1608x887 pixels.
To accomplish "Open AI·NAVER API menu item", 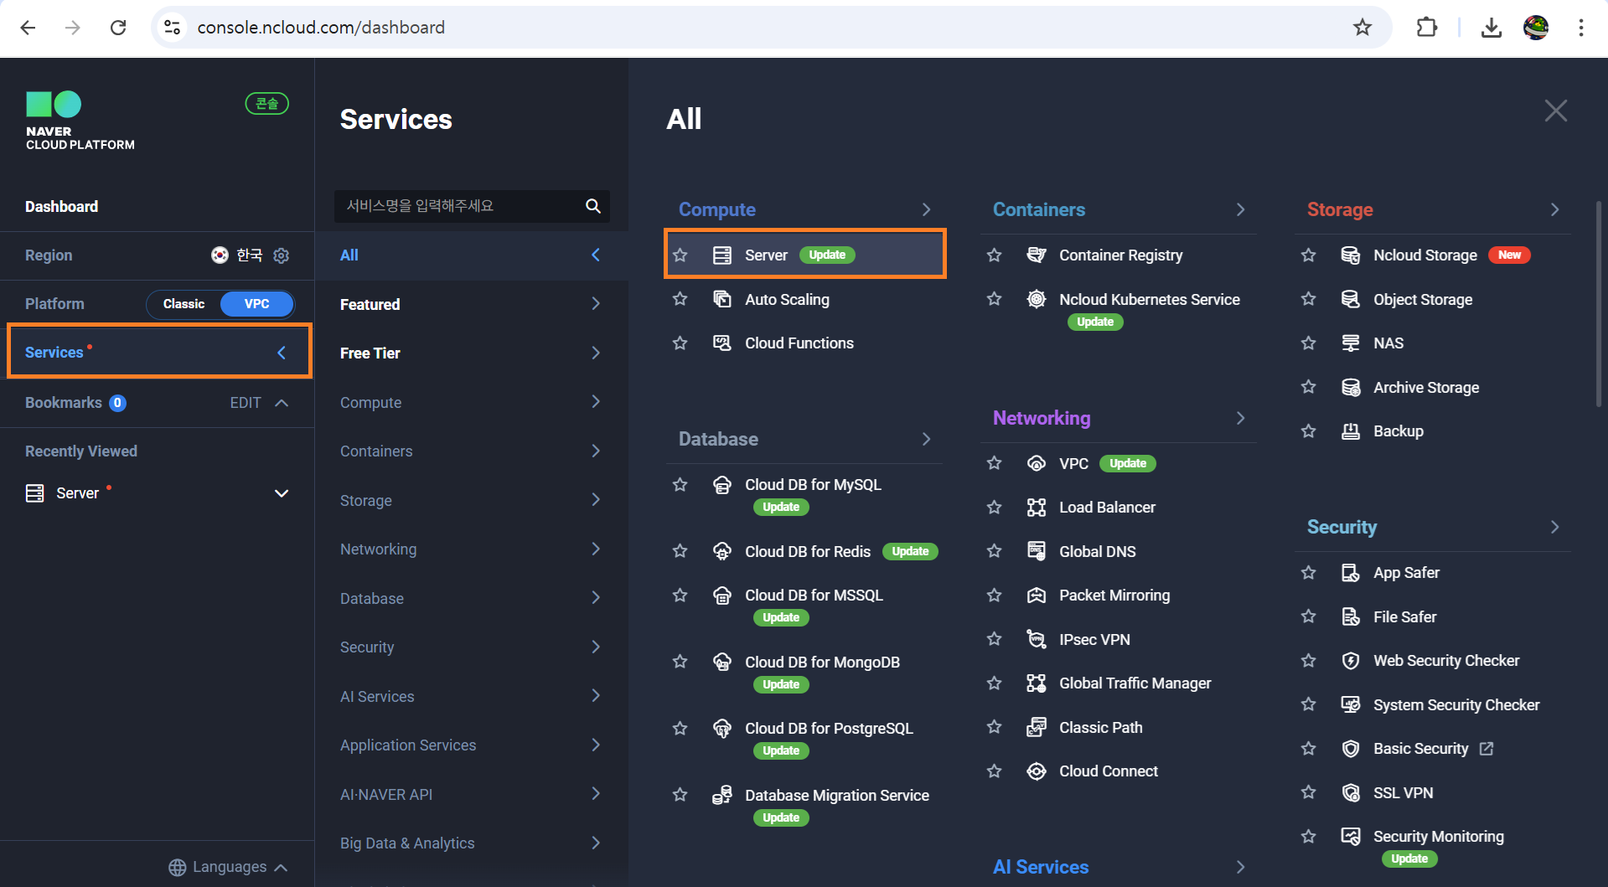I will (x=471, y=794).
